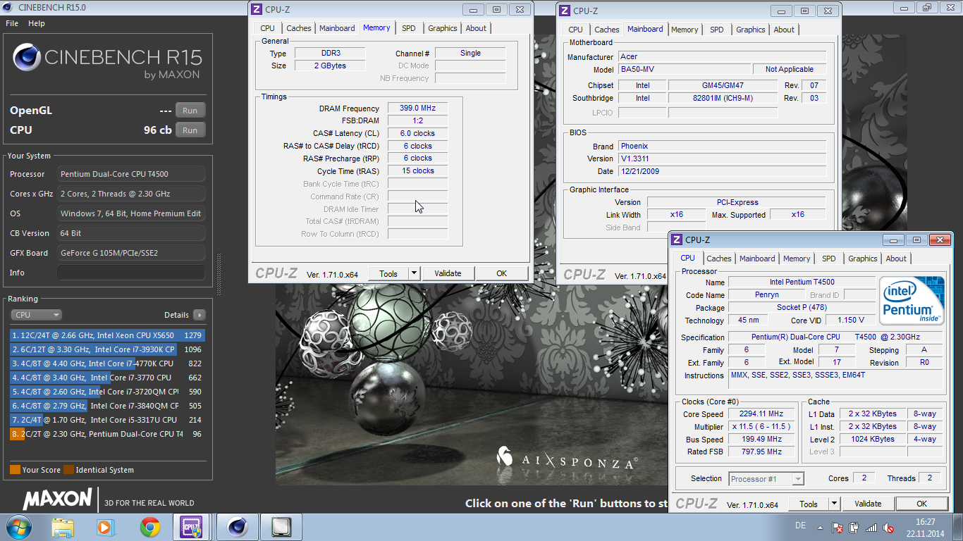Click the CPU chip taskbar icon
Screen dimensions: 963x541
tap(281, 527)
